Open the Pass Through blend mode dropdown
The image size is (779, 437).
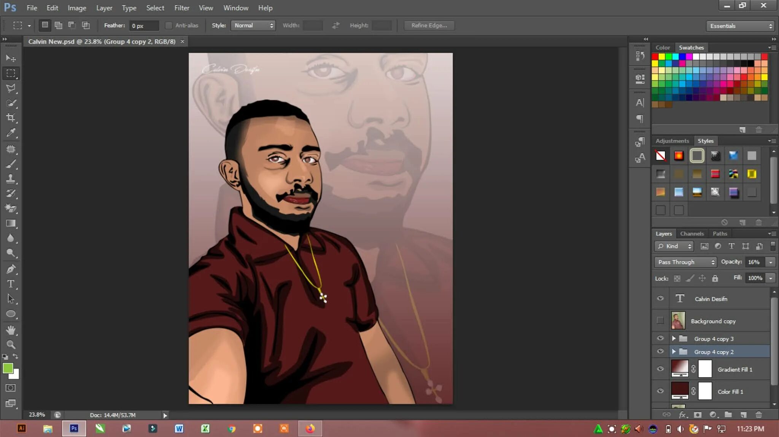coord(685,262)
